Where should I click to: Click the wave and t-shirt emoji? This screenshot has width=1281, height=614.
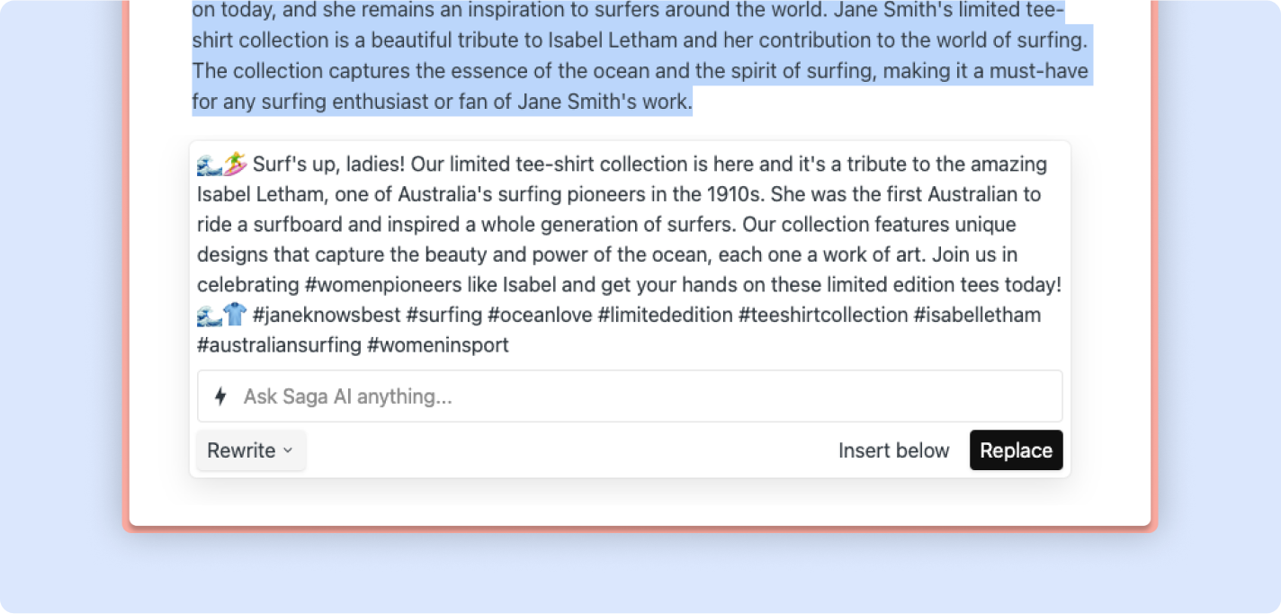tap(221, 315)
